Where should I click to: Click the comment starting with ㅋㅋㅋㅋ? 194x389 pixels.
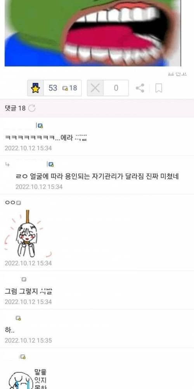tap(46, 137)
